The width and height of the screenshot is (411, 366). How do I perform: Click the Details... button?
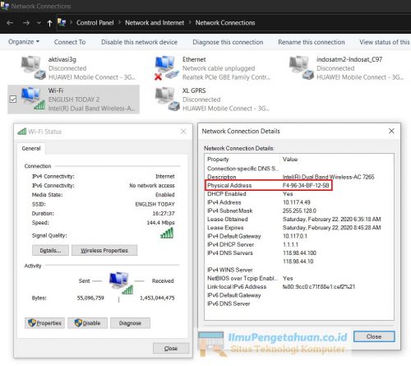(50, 250)
